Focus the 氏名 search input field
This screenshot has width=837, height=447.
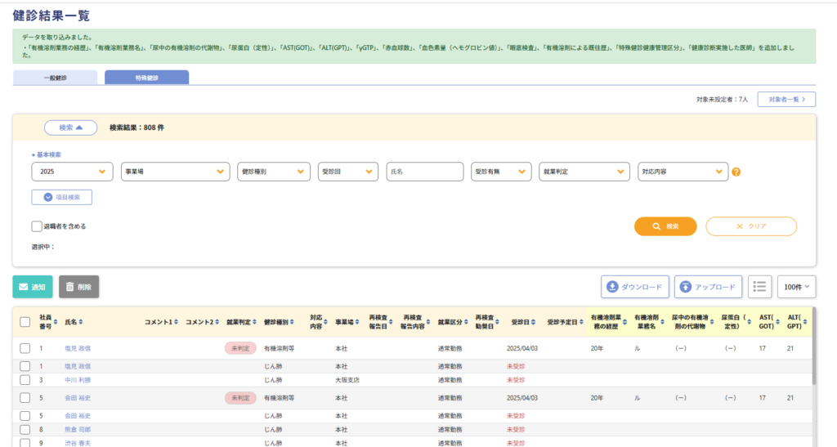click(x=425, y=172)
